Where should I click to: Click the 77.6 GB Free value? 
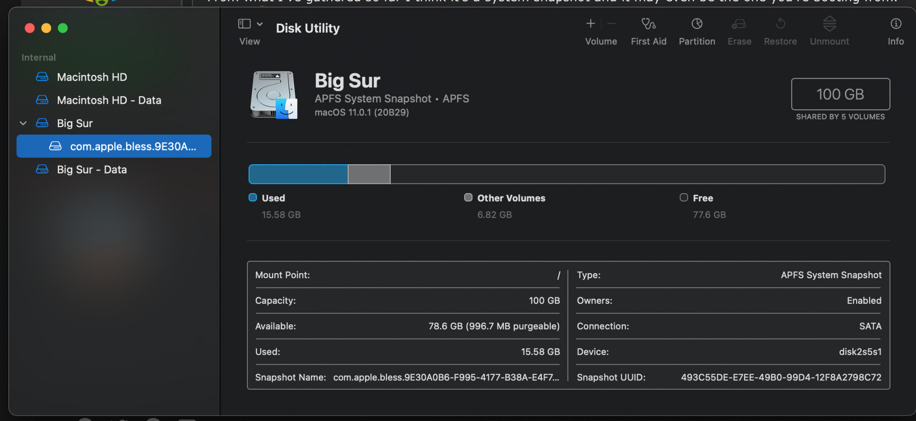[x=709, y=215]
